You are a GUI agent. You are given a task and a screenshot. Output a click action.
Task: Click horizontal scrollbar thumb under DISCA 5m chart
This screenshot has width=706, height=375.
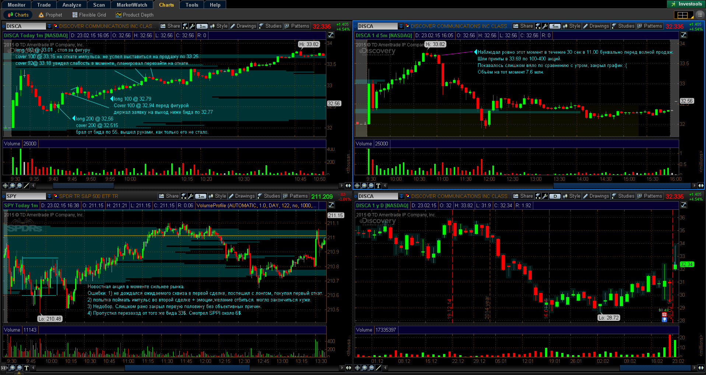(622, 185)
